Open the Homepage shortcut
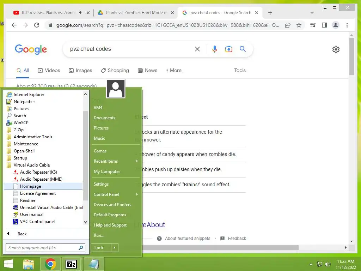This screenshot has width=361, height=271. (43, 186)
